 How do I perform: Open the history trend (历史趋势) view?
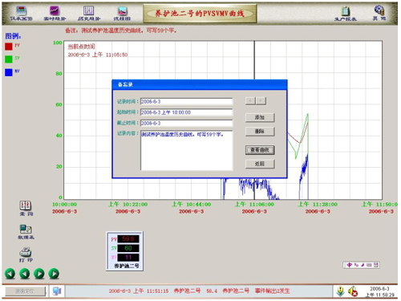coord(89,14)
